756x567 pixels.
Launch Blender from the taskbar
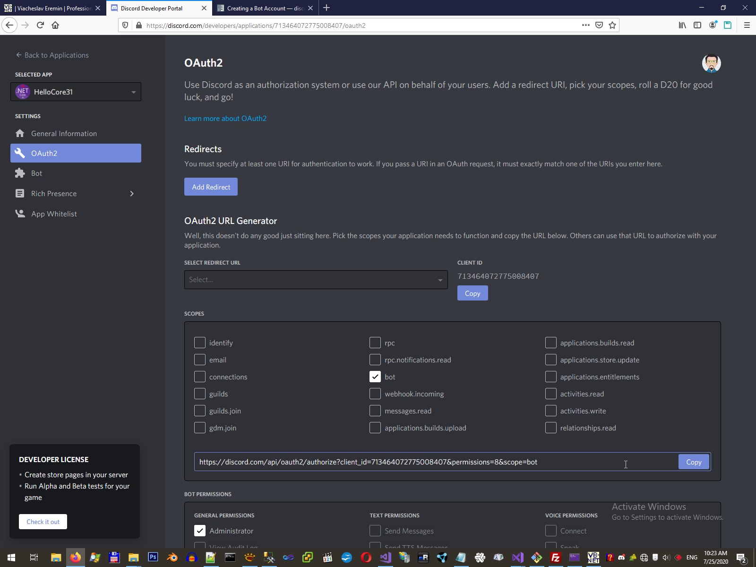(172, 558)
